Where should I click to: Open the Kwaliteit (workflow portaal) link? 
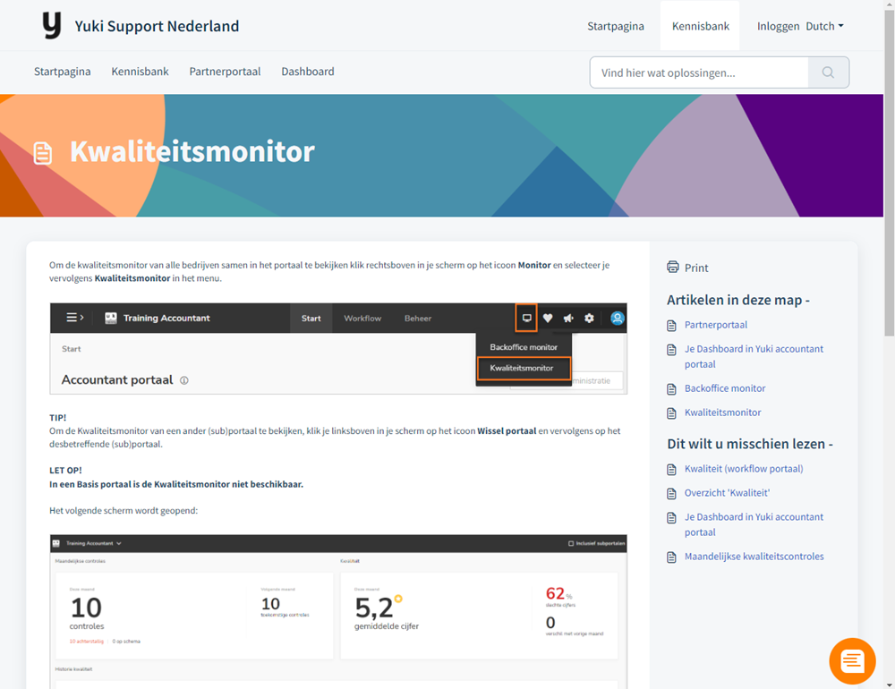coord(744,469)
